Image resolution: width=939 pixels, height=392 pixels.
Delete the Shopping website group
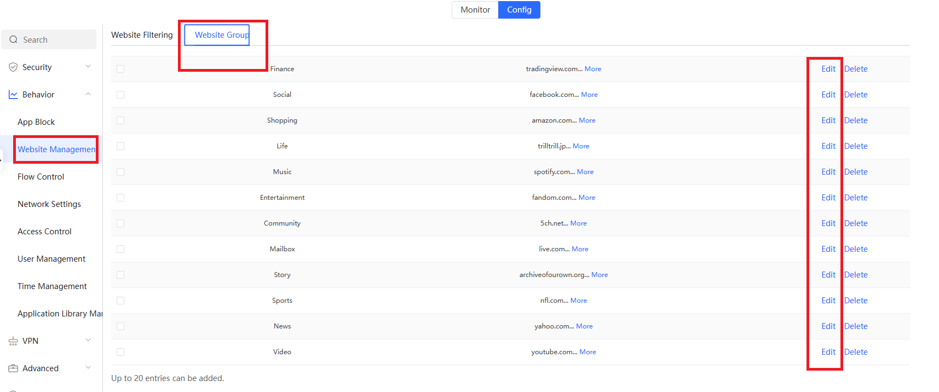pyautogui.click(x=856, y=120)
